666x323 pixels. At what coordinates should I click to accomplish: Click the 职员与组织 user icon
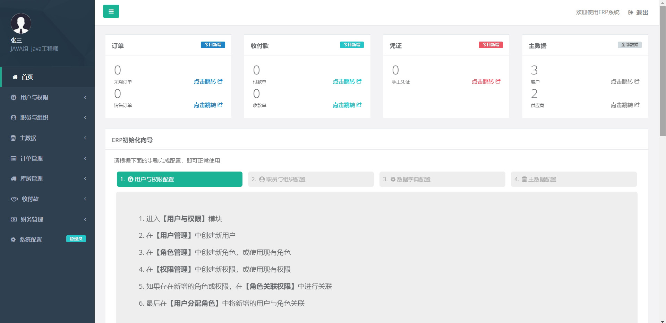pos(13,117)
